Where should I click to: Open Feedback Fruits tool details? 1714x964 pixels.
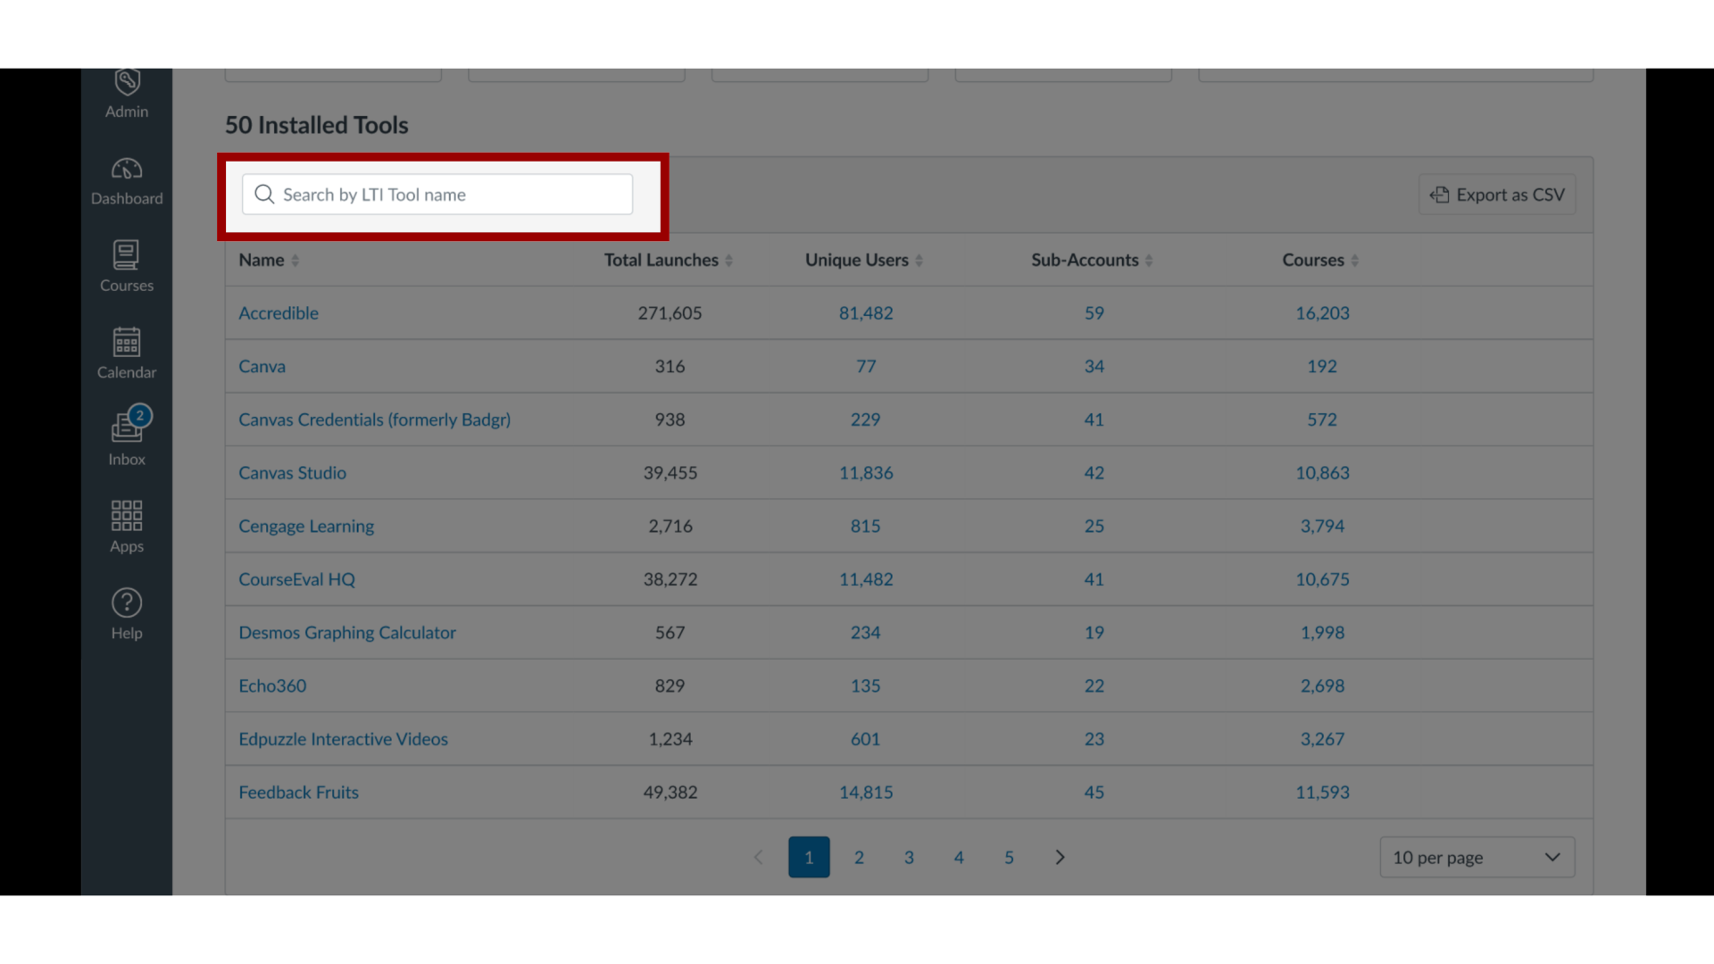tap(298, 791)
